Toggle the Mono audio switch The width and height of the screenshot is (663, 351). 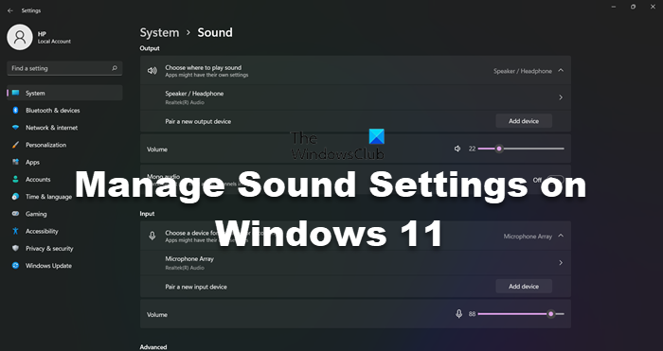[x=555, y=181]
